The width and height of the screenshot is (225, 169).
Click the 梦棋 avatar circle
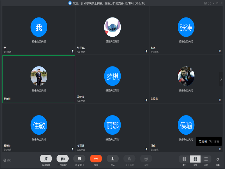[112, 76]
